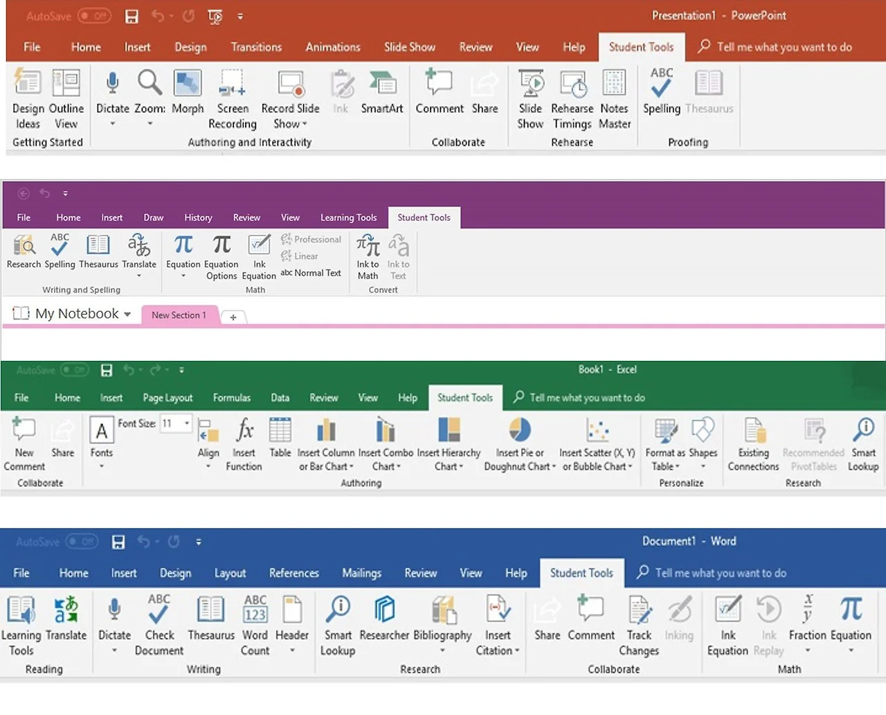Switch to Learning Tools tab in OneNote
The height and width of the screenshot is (715, 886).
tap(349, 218)
